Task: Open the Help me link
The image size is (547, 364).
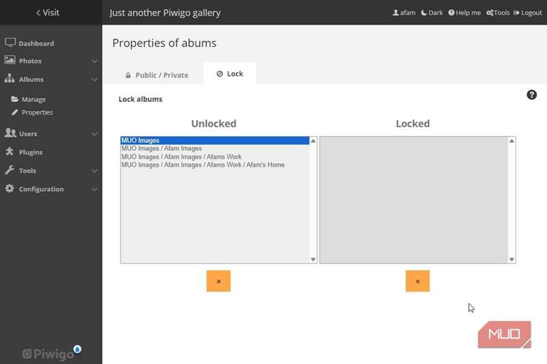Action: point(464,13)
